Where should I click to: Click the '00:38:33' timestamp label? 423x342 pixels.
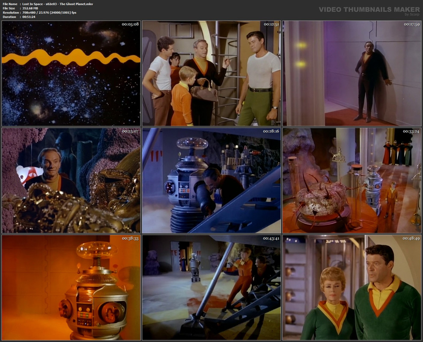130,238
